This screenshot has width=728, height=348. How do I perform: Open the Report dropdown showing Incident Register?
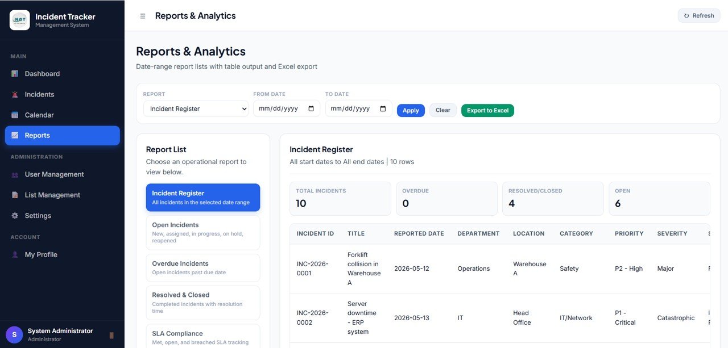coord(196,108)
